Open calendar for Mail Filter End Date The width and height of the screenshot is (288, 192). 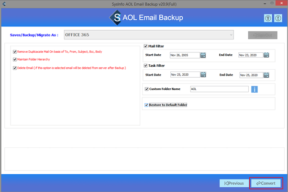[266, 55]
